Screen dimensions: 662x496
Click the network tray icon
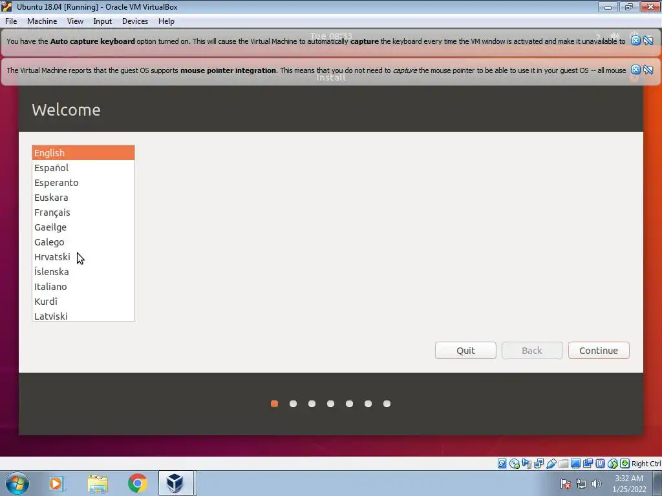[x=581, y=484]
